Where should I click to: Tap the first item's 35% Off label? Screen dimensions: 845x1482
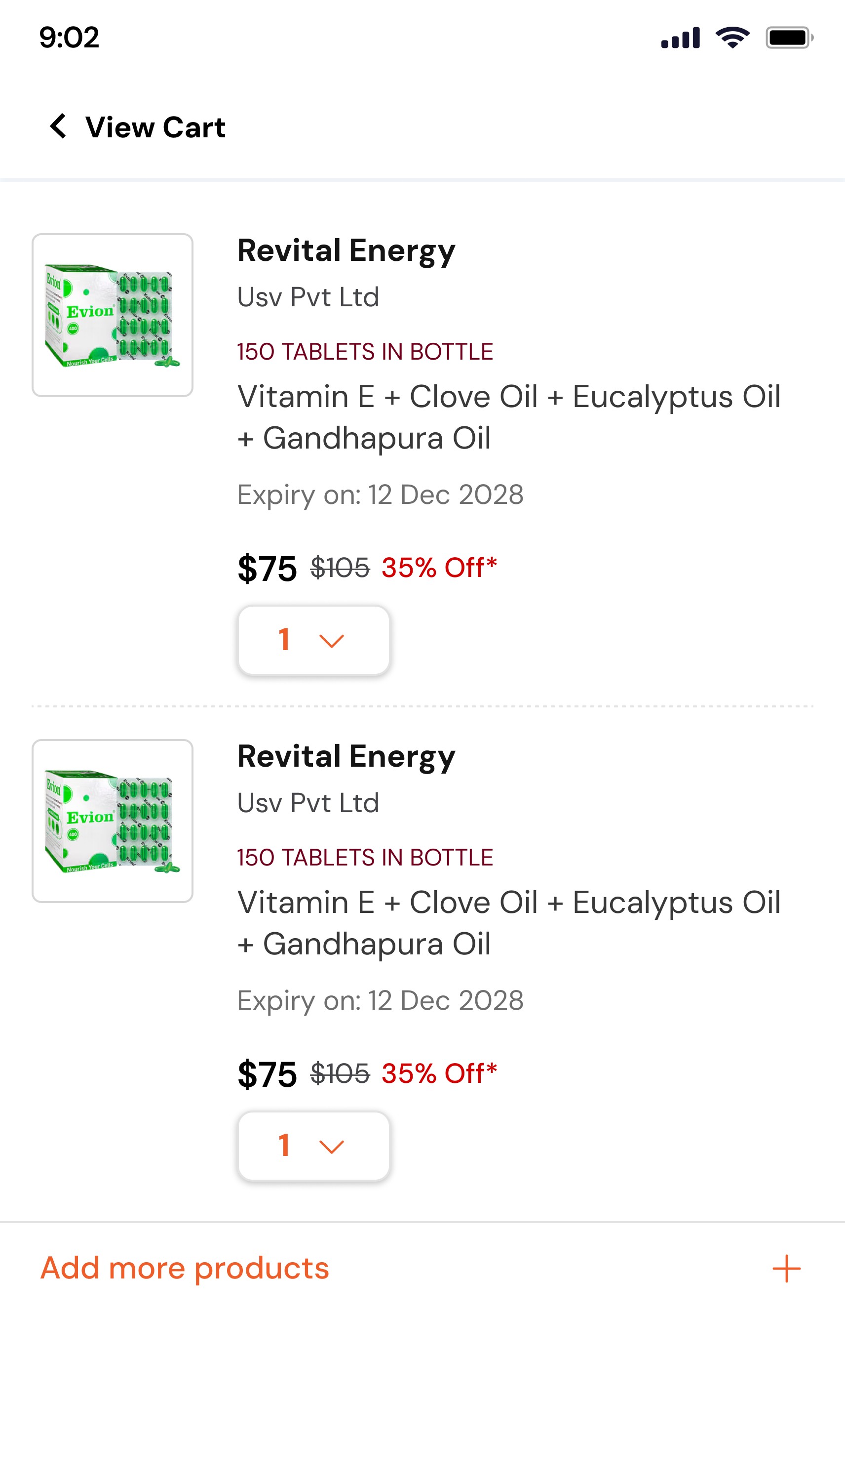439,568
